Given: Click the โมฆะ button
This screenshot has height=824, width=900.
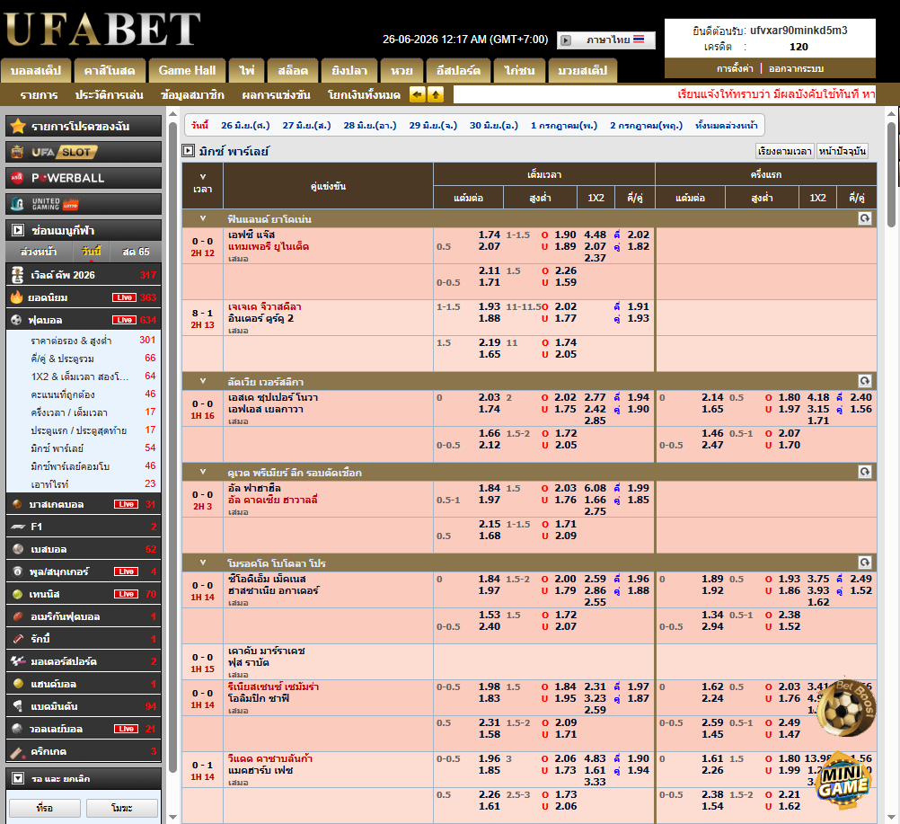Looking at the screenshot, I should pos(121,808).
